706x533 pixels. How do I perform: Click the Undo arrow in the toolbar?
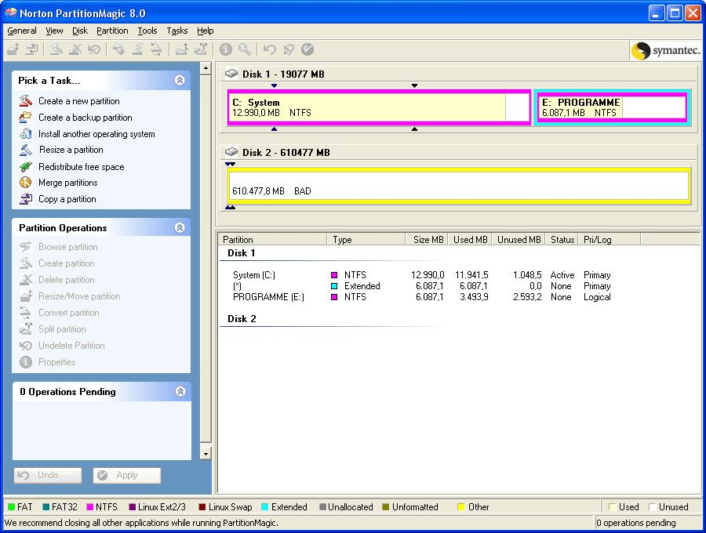(269, 49)
